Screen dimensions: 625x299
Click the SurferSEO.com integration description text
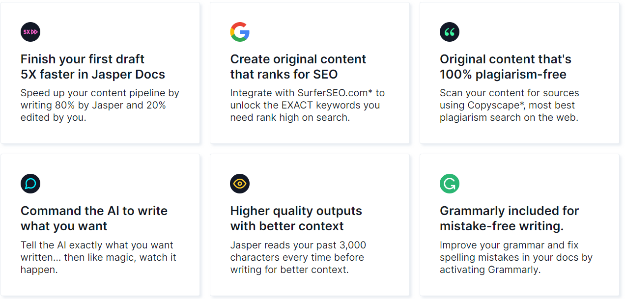[308, 105]
